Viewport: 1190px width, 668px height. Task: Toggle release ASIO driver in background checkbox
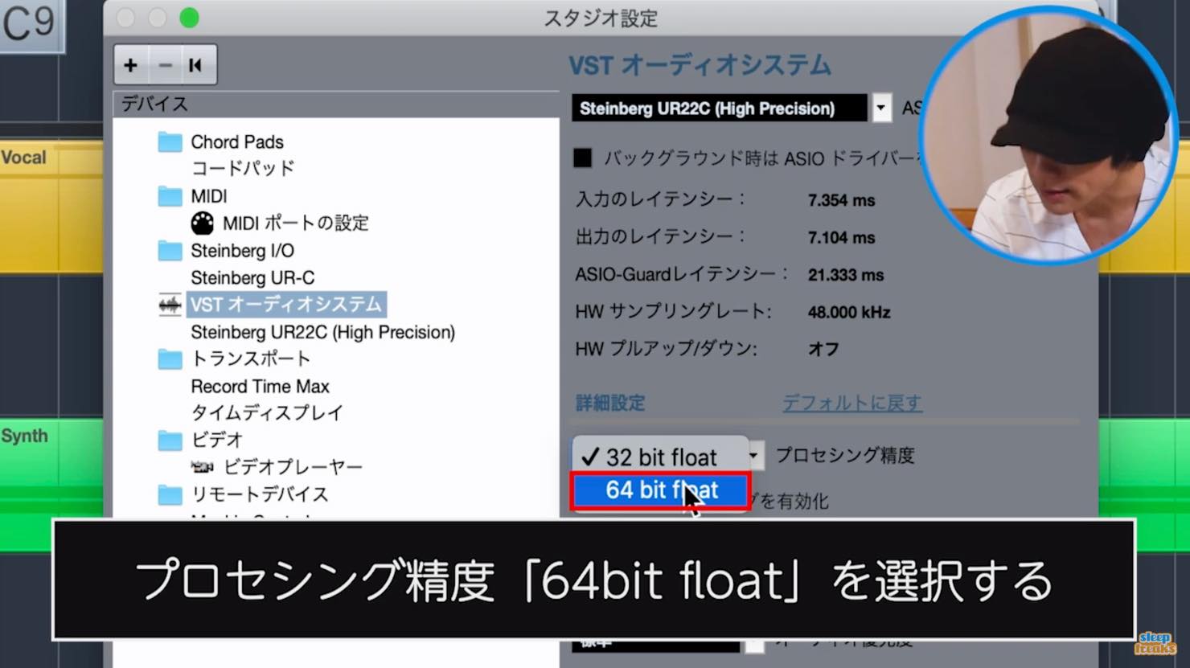coord(582,158)
